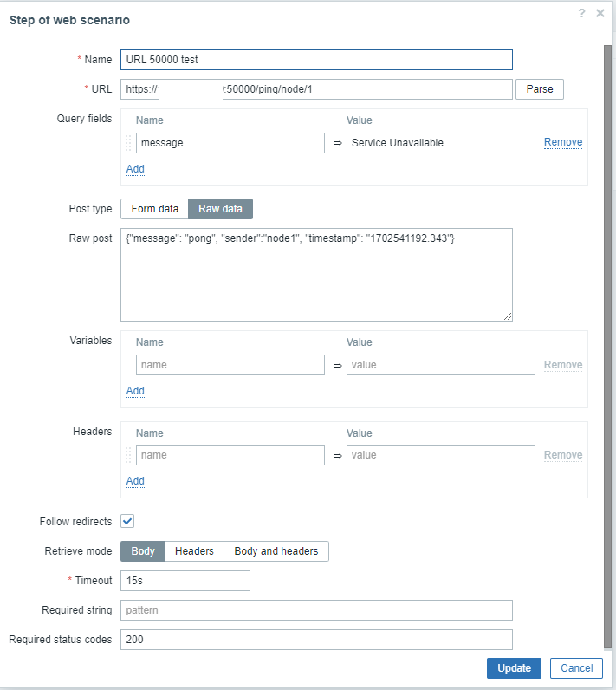Click the Cancel button
This screenshot has height=690, width=616.
(x=576, y=668)
